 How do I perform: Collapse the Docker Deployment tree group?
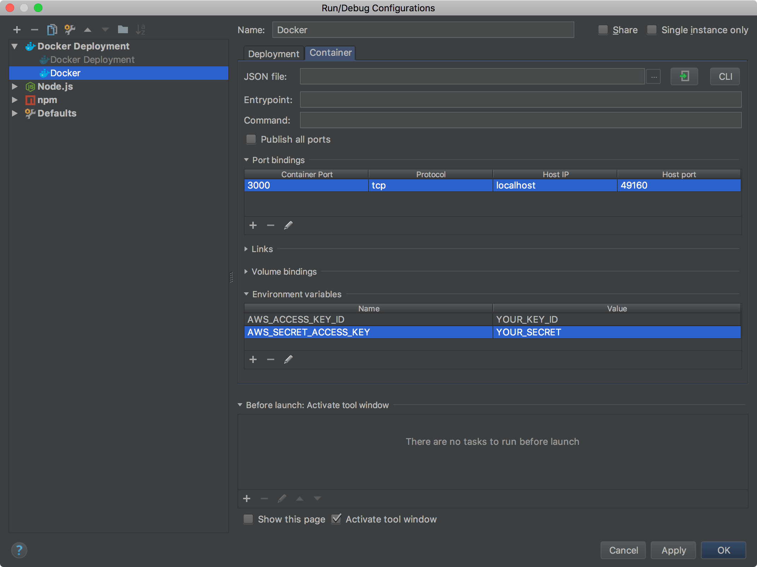(14, 46)
